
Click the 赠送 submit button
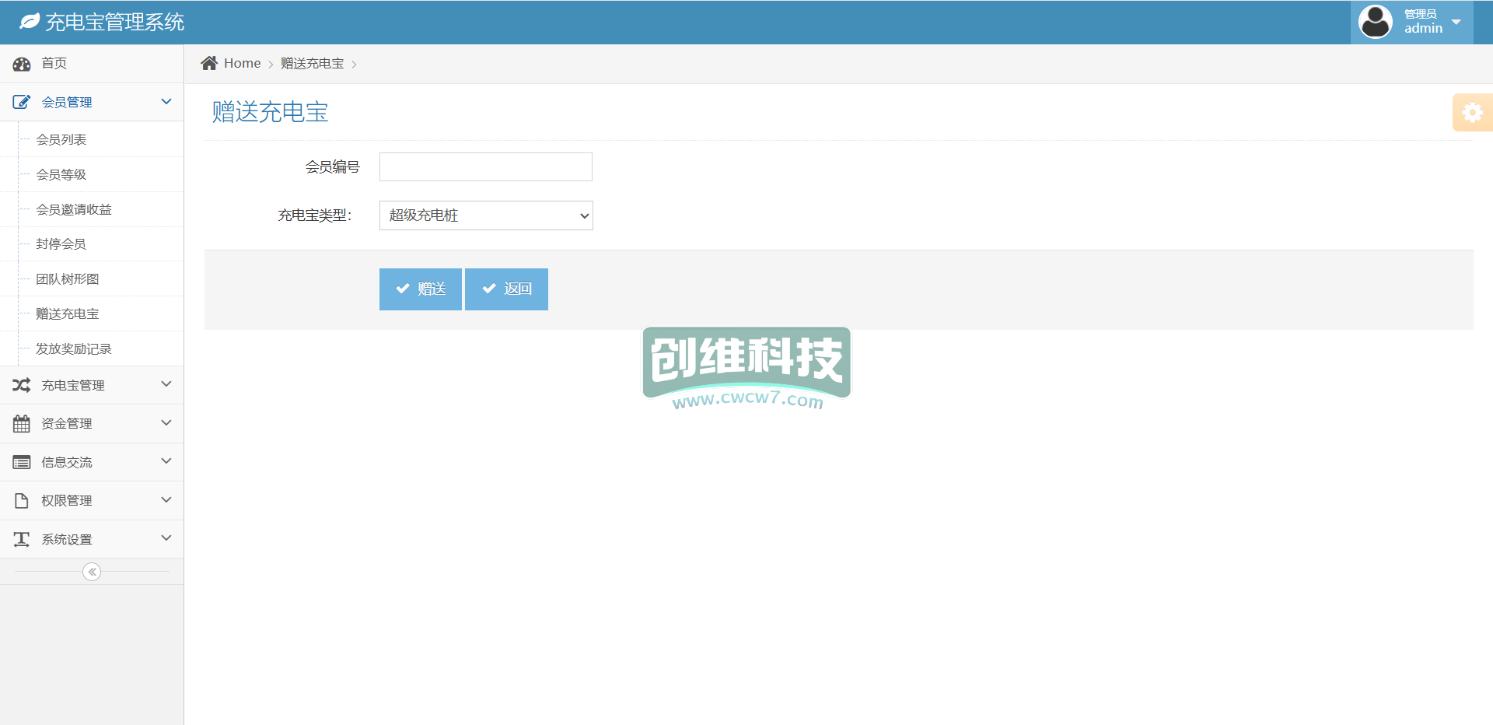pos(421,289)
